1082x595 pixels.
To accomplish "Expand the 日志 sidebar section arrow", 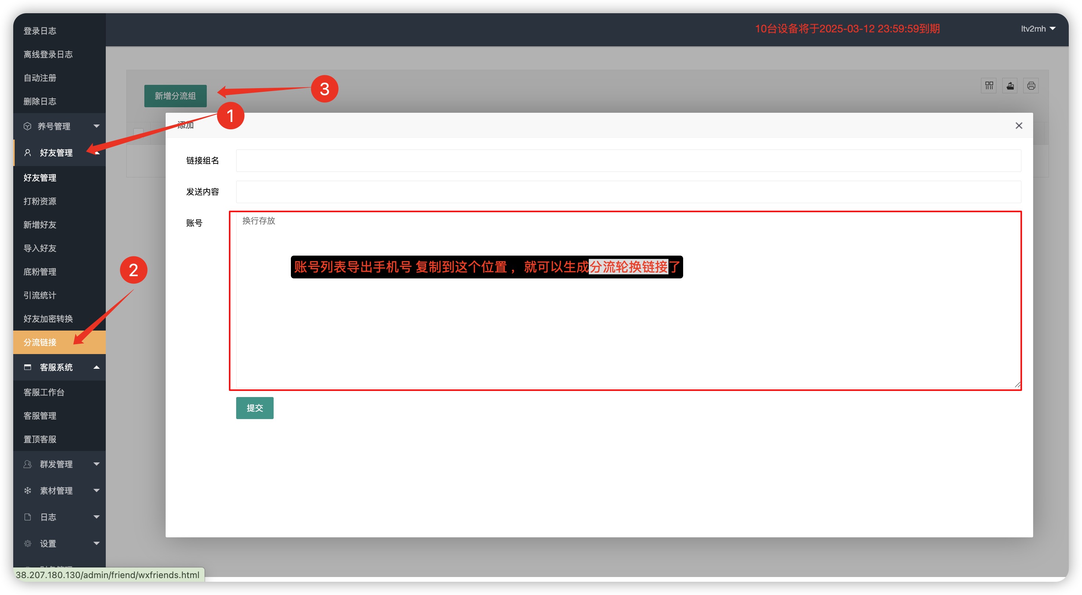I will coord(96,516).
